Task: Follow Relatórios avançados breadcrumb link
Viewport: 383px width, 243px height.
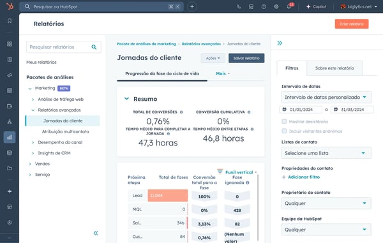Action: point(201,44)
